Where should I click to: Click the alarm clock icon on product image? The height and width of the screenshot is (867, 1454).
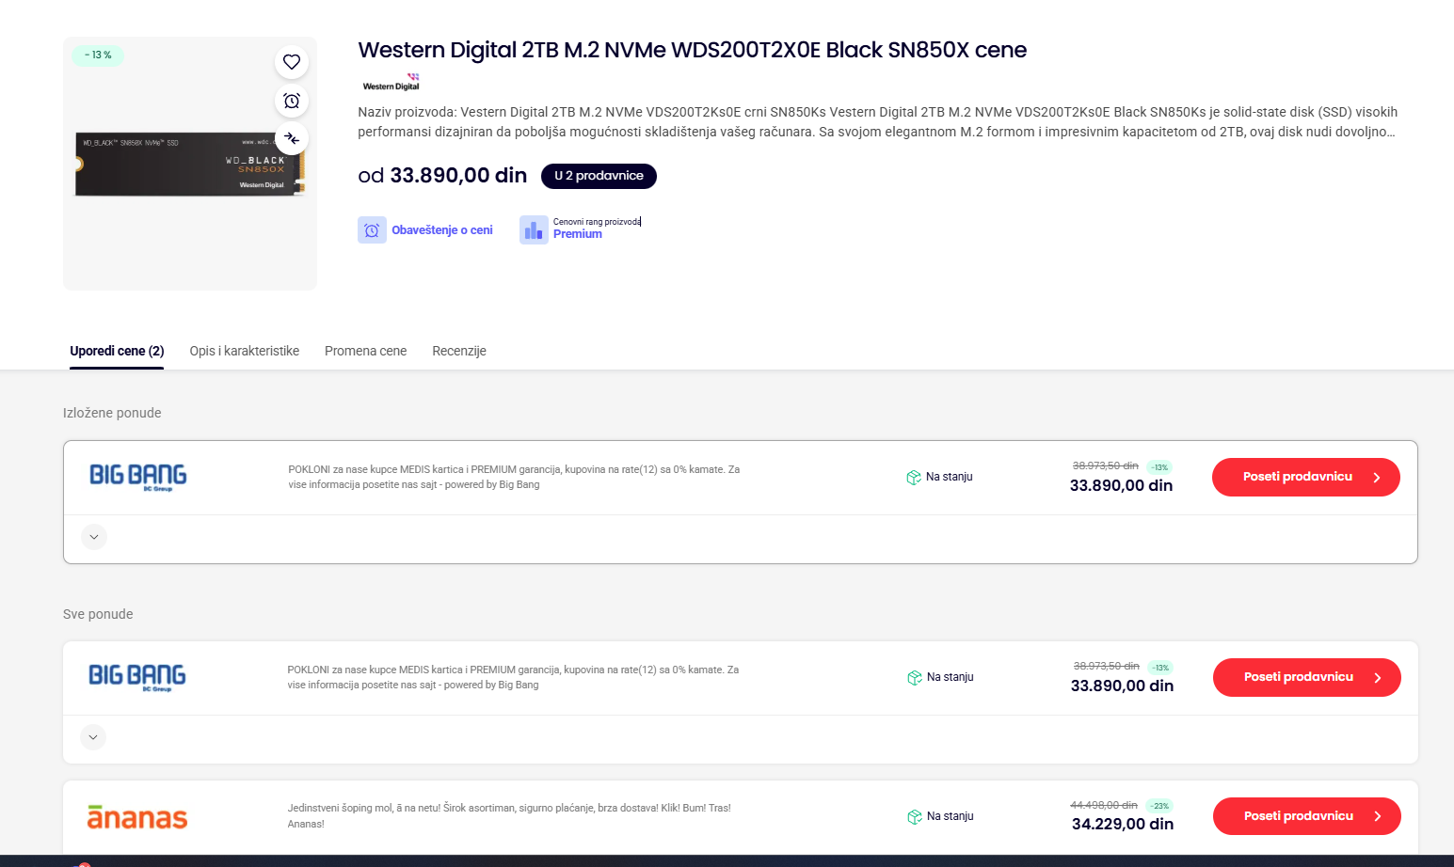292,101
